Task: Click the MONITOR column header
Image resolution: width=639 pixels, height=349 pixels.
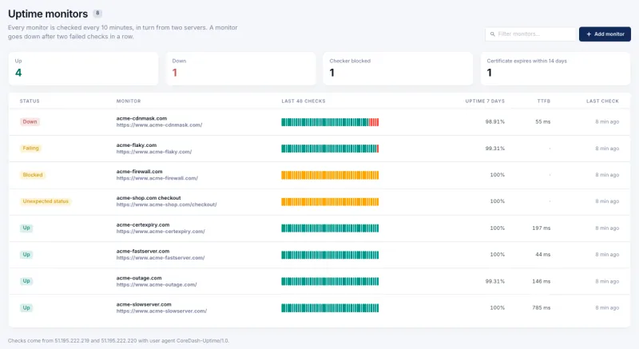Action: click(129, 101)
